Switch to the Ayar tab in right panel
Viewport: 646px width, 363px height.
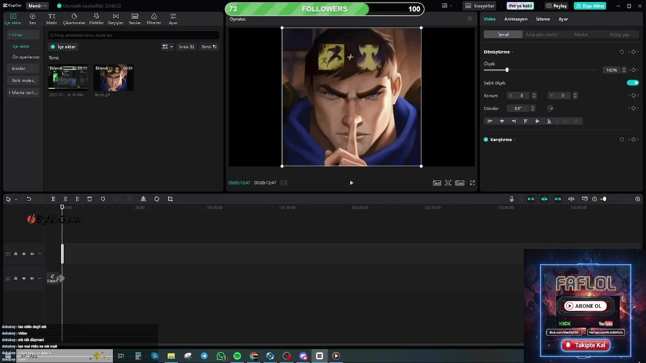coord(563,19)
